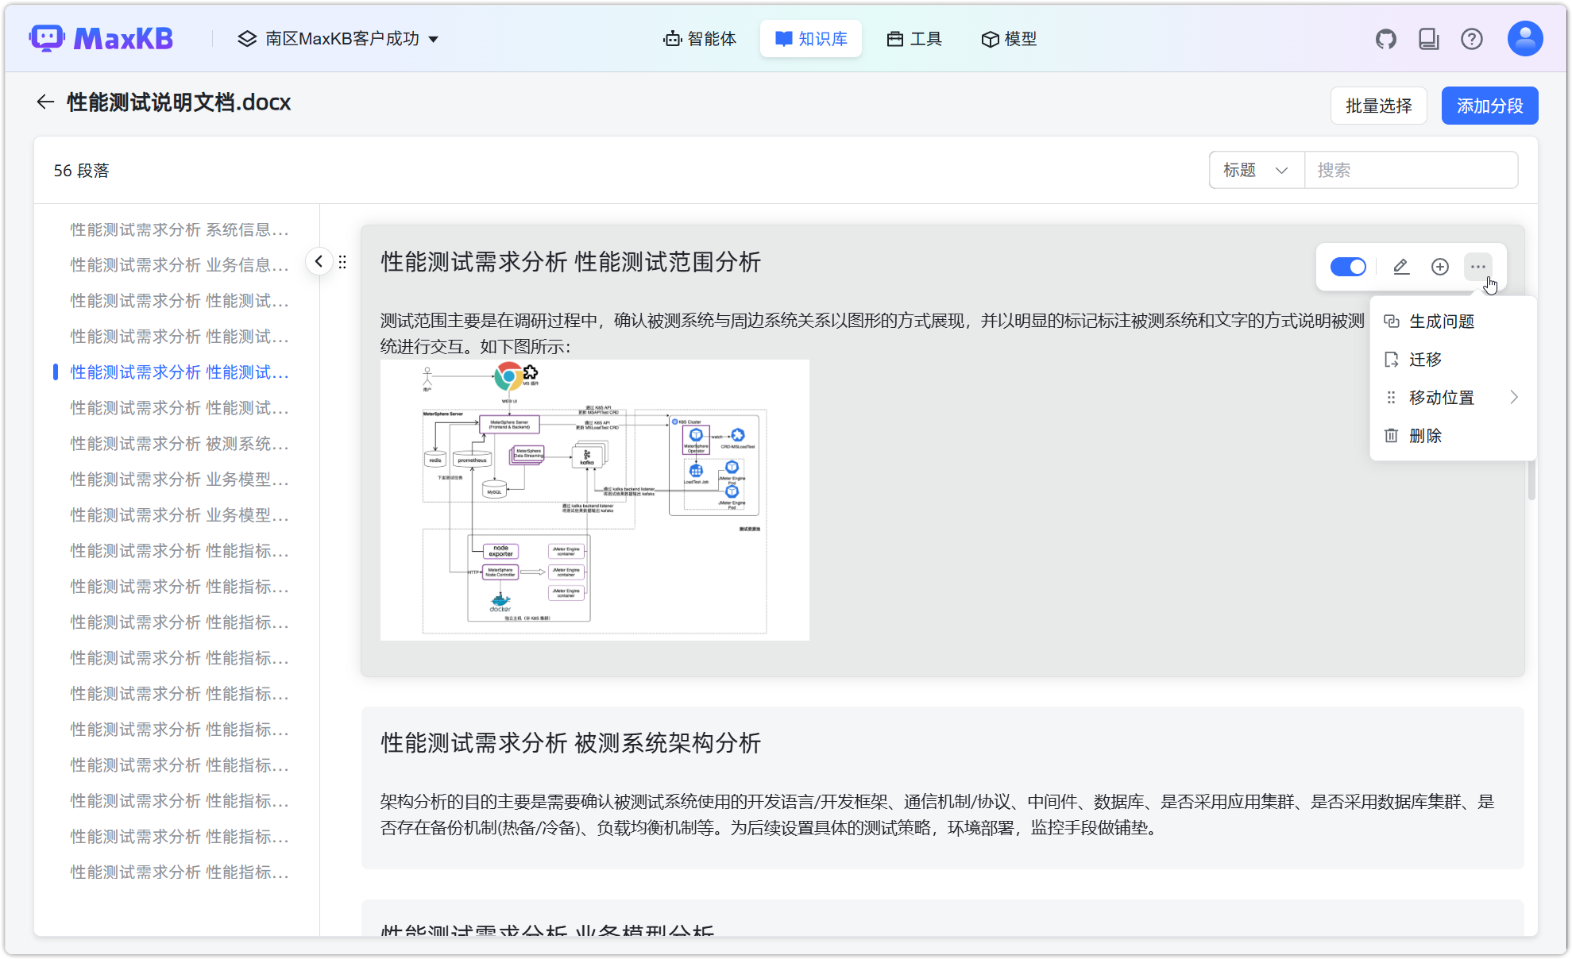This screenshot has width=1572, height=959.
Task: Select the 性能测试需求分析 被测系统 sidebar item
Action: coord(179,443)
